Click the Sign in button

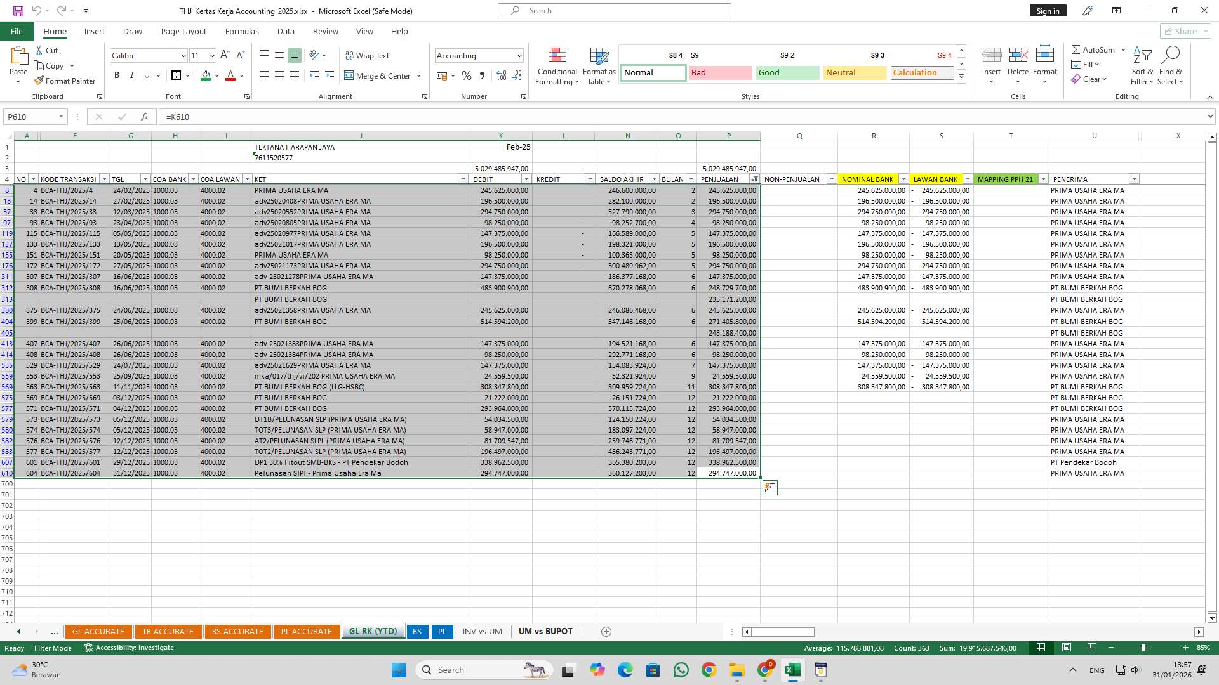(x=1048, y=11)
